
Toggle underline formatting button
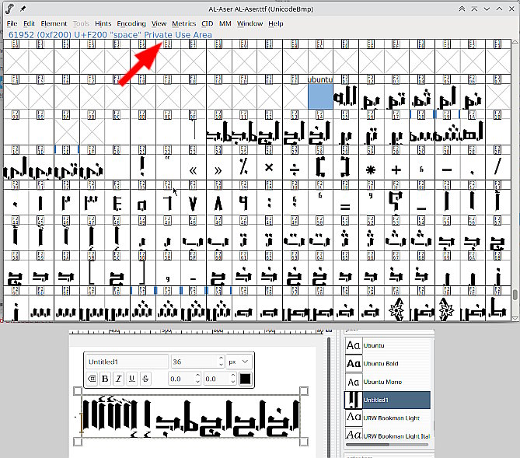tap(131, 379)
